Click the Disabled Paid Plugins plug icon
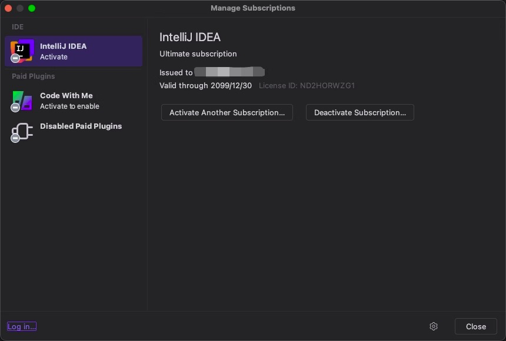 coord(22,132)
